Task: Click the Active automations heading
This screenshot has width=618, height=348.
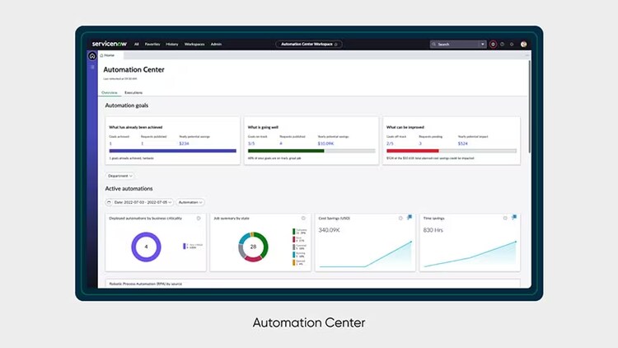Action: click(x=129, y=189)
